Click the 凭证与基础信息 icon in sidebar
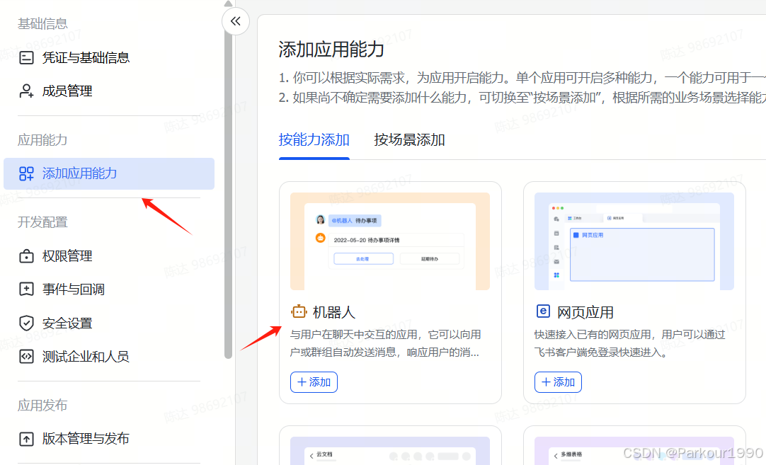Image resolution: width=766 pixels, height=465 pixels. tap(26, 57)
